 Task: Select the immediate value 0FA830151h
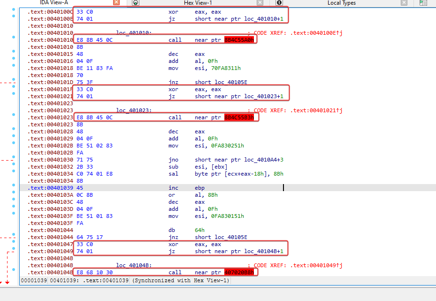(x=228, y=216)
